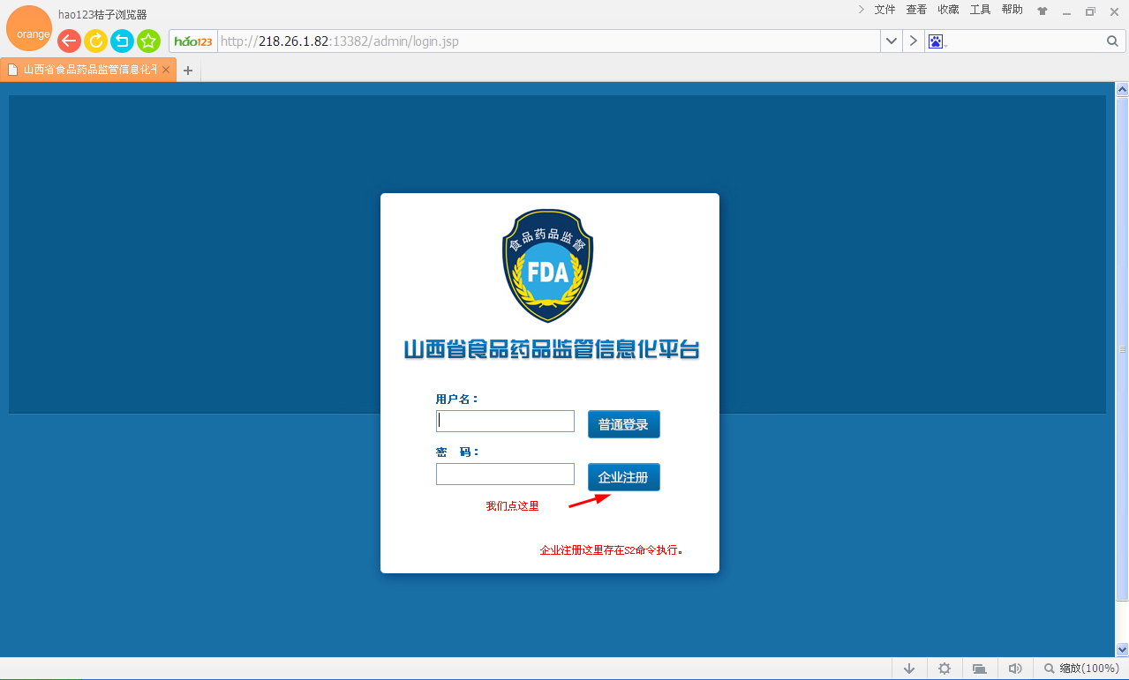Click the status bar screen mode icon

point(980,669)
